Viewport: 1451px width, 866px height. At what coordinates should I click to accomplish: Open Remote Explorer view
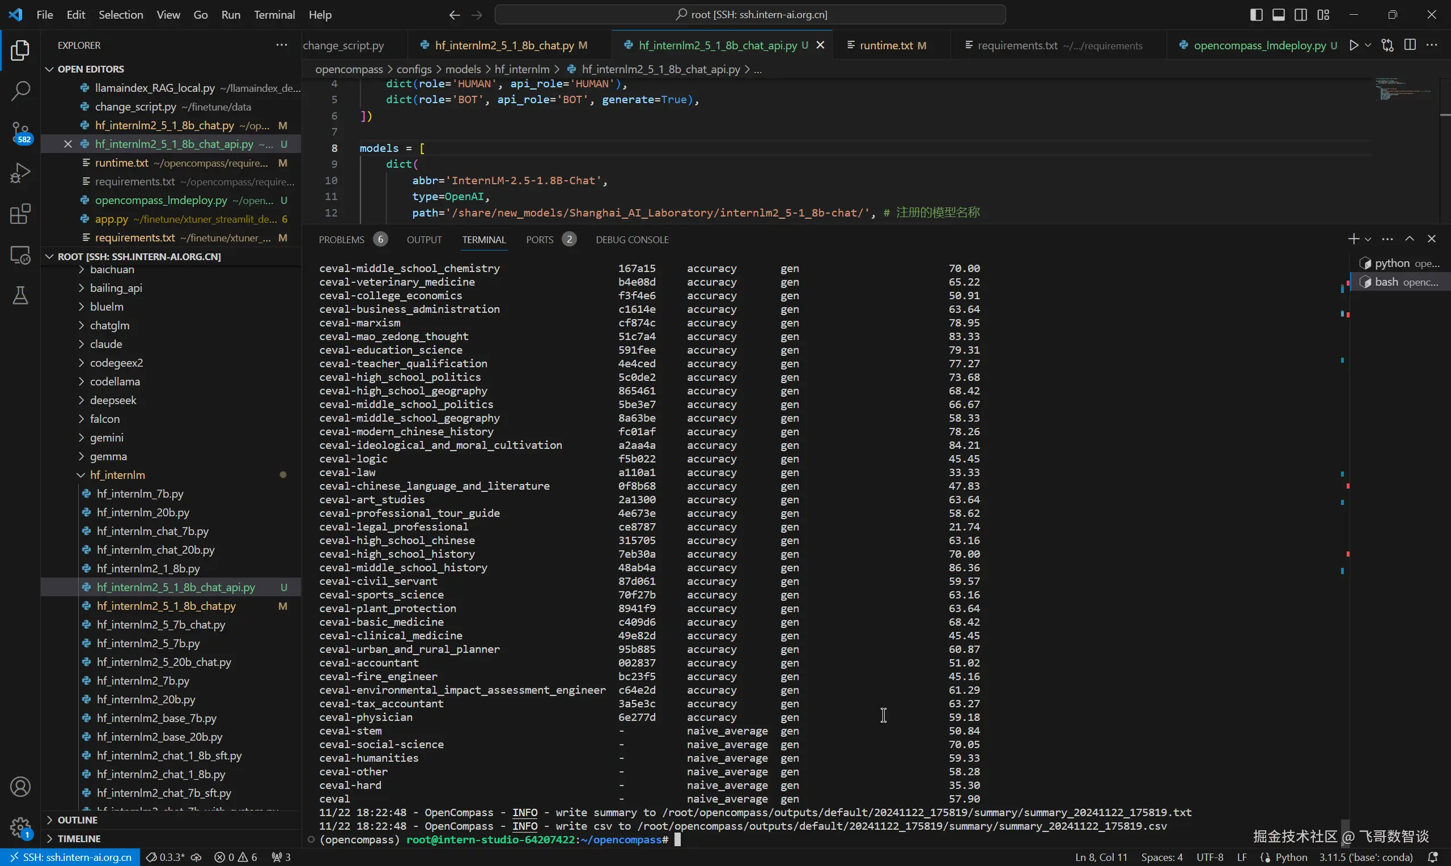pyautogui.click(x=20, y=255)
